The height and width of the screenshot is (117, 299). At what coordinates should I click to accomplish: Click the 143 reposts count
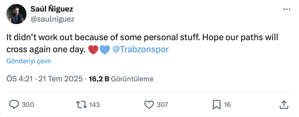pos(95,104)
